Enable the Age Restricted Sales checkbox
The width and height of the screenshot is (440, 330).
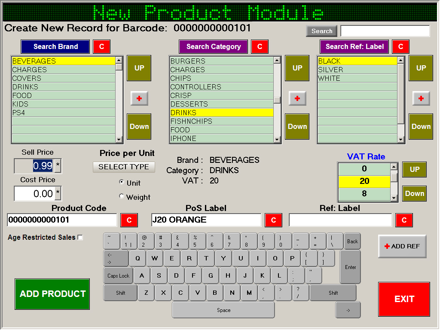(x=80, y=238)
